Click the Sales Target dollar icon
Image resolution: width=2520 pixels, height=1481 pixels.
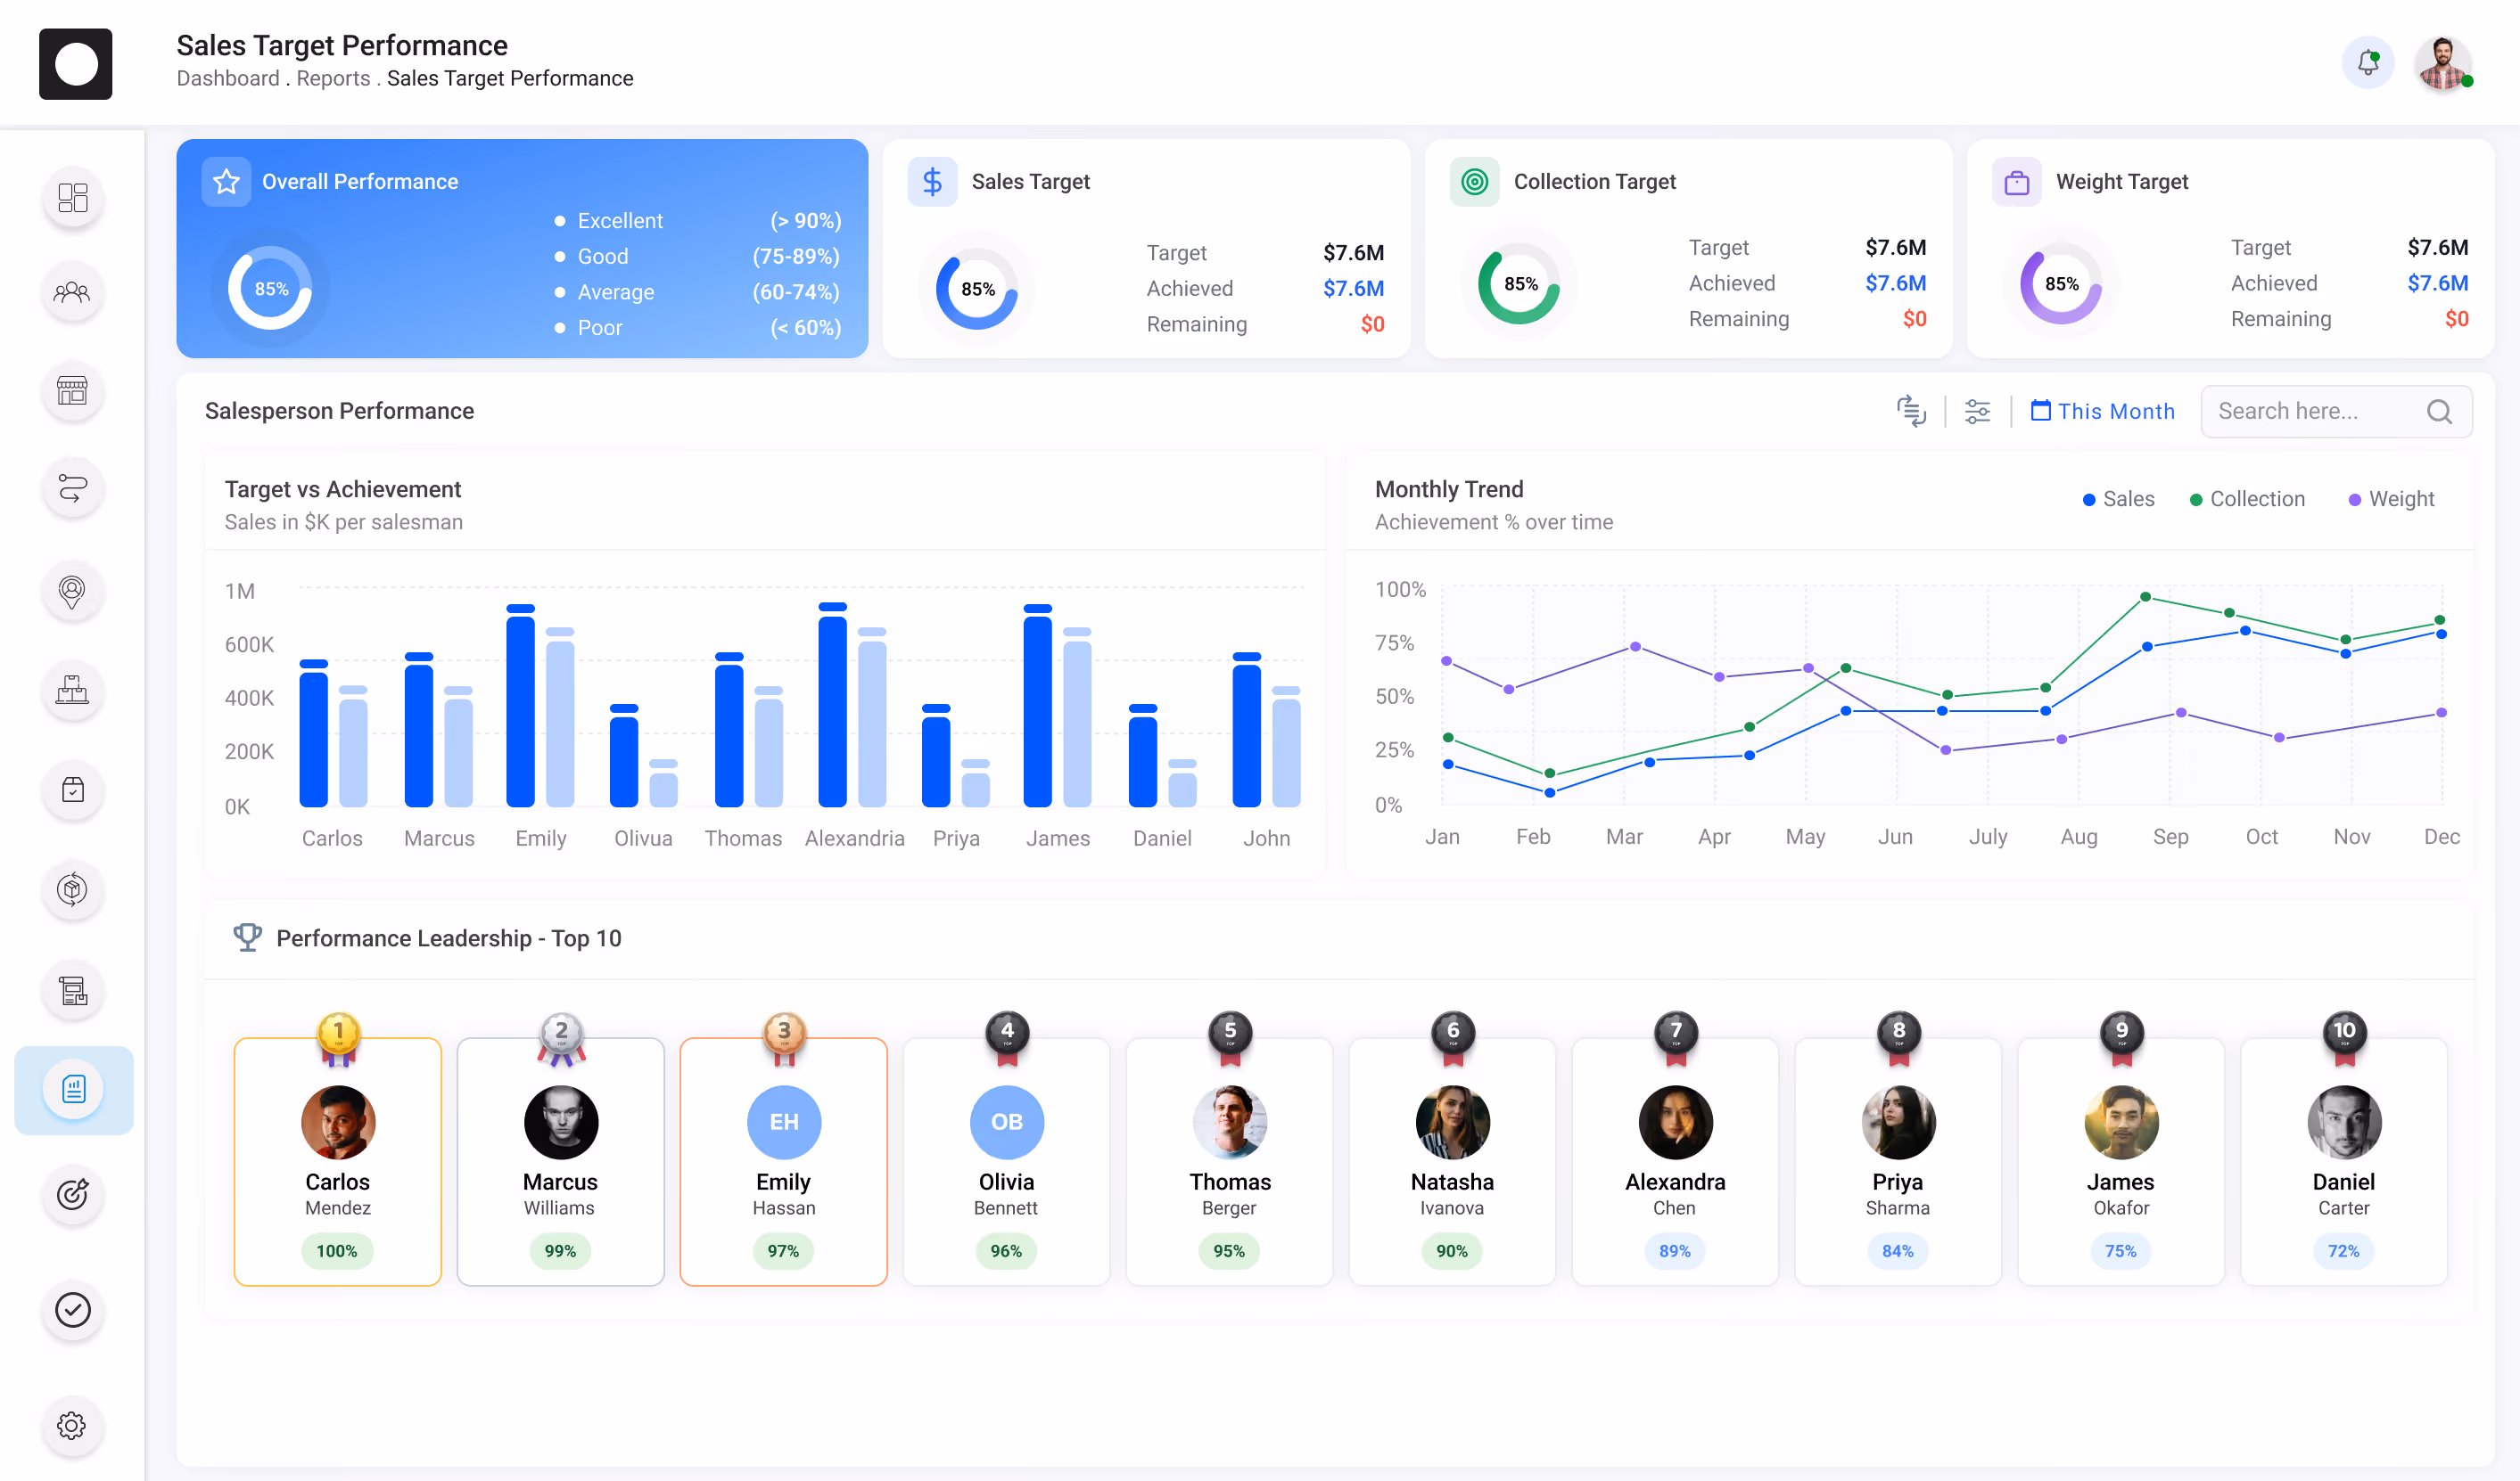click(x=932, y=181)
